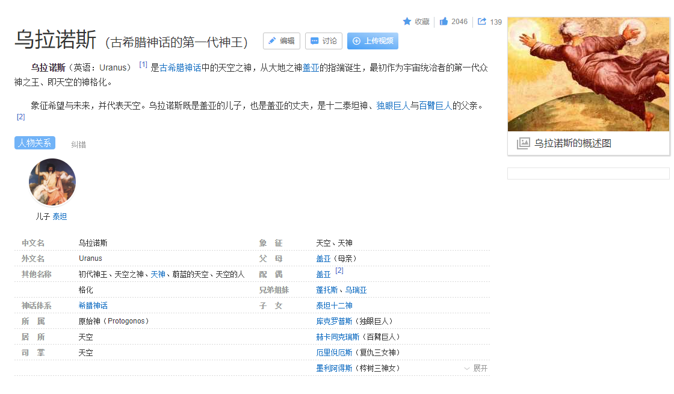Open the 赫卡同克瑞斯 link
674x394 pixels.
click(338, 337)
